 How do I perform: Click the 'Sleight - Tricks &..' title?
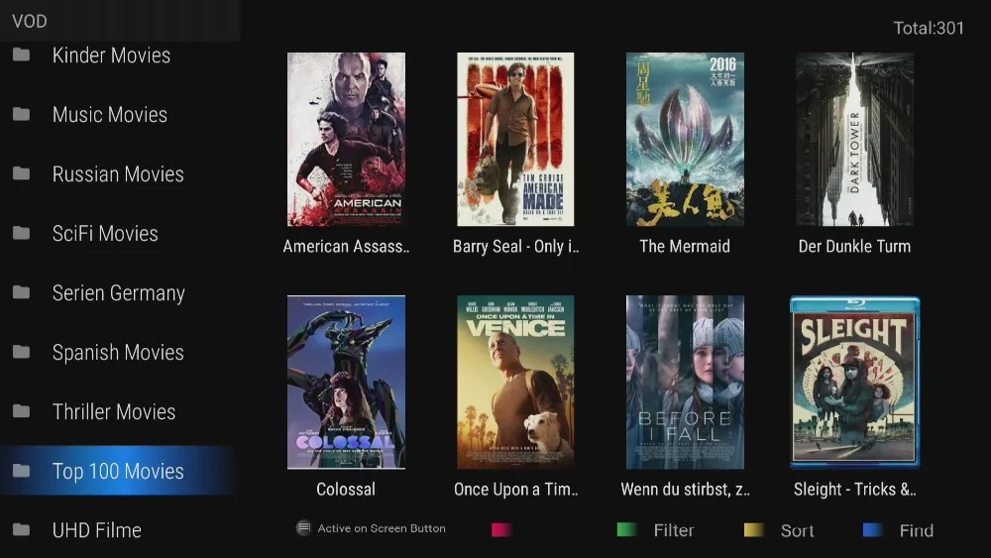click(855, 490)
